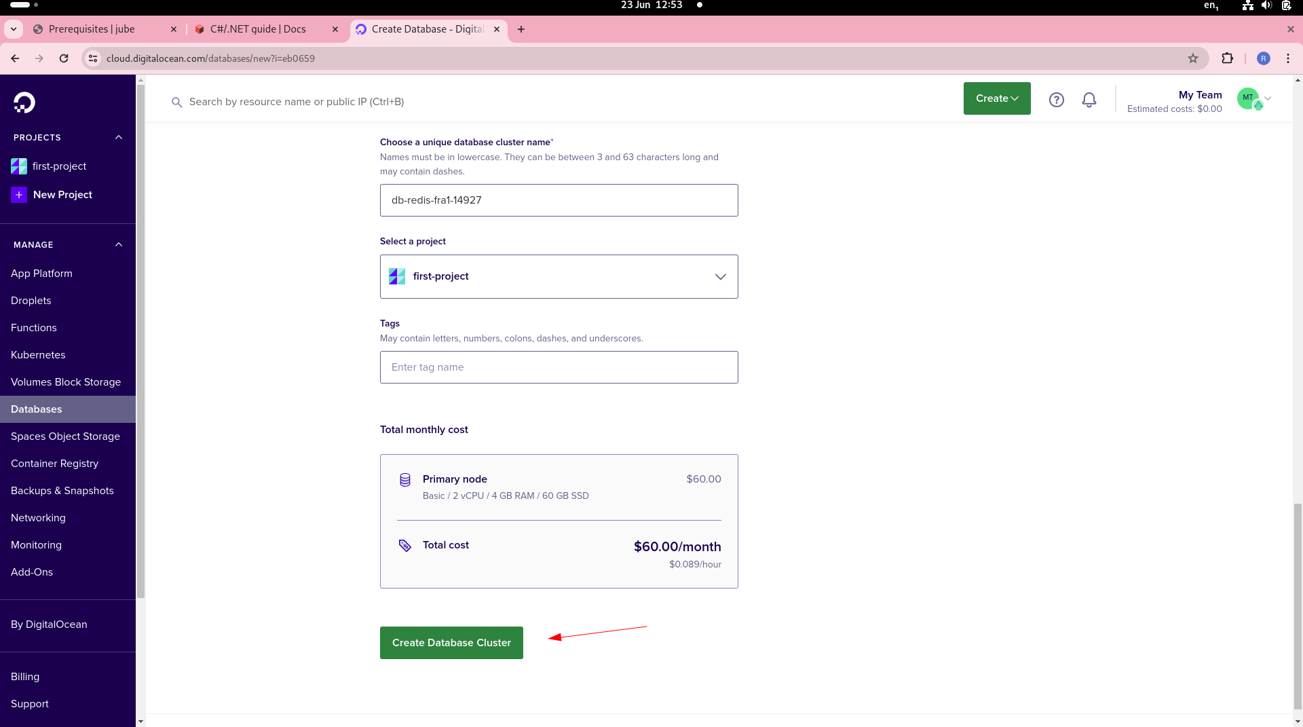Click the Primary node database icon
Viewport: 1303px width, 727px height.
405,480
